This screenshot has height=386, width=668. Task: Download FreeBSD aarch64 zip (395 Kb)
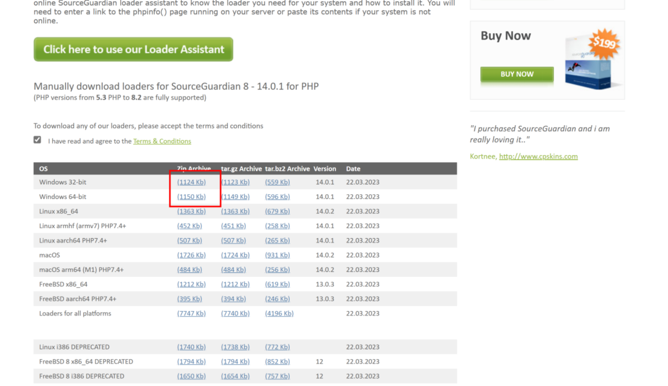tap(189, 299)
